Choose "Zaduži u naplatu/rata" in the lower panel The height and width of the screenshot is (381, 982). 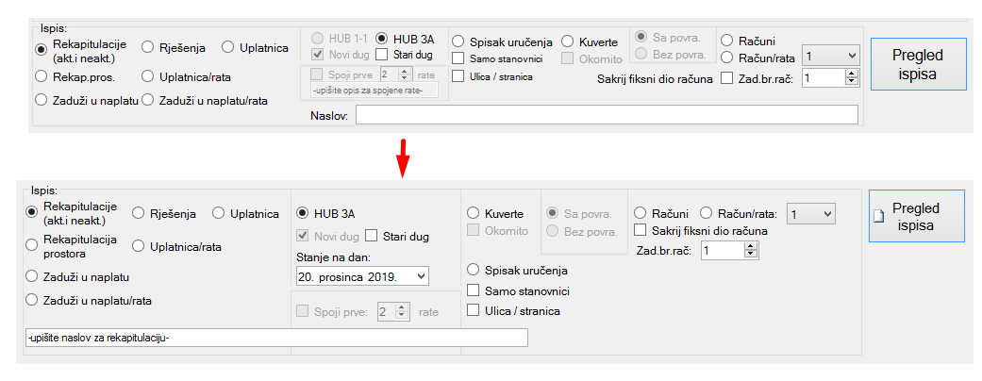click(x=32, y=301)
